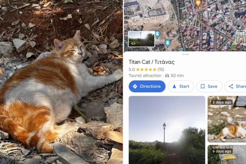
Task: Pull the bottom sheet drag handle
Action: (185, 54)
